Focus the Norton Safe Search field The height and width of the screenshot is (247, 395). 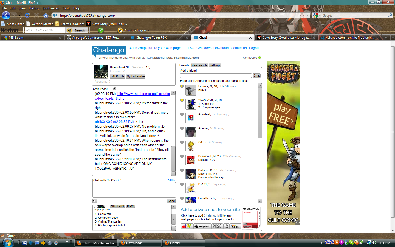[45, 30]
